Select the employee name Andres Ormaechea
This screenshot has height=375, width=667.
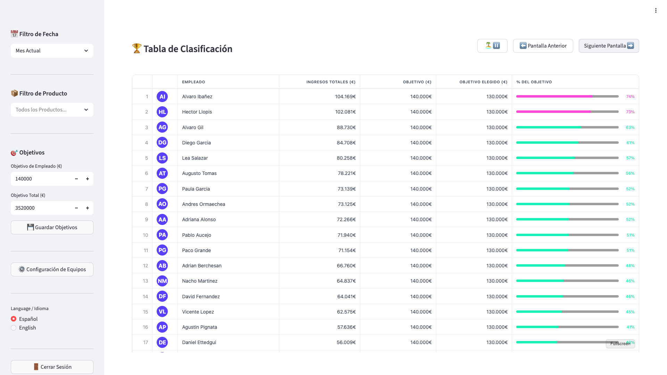[x=204, y=204]
